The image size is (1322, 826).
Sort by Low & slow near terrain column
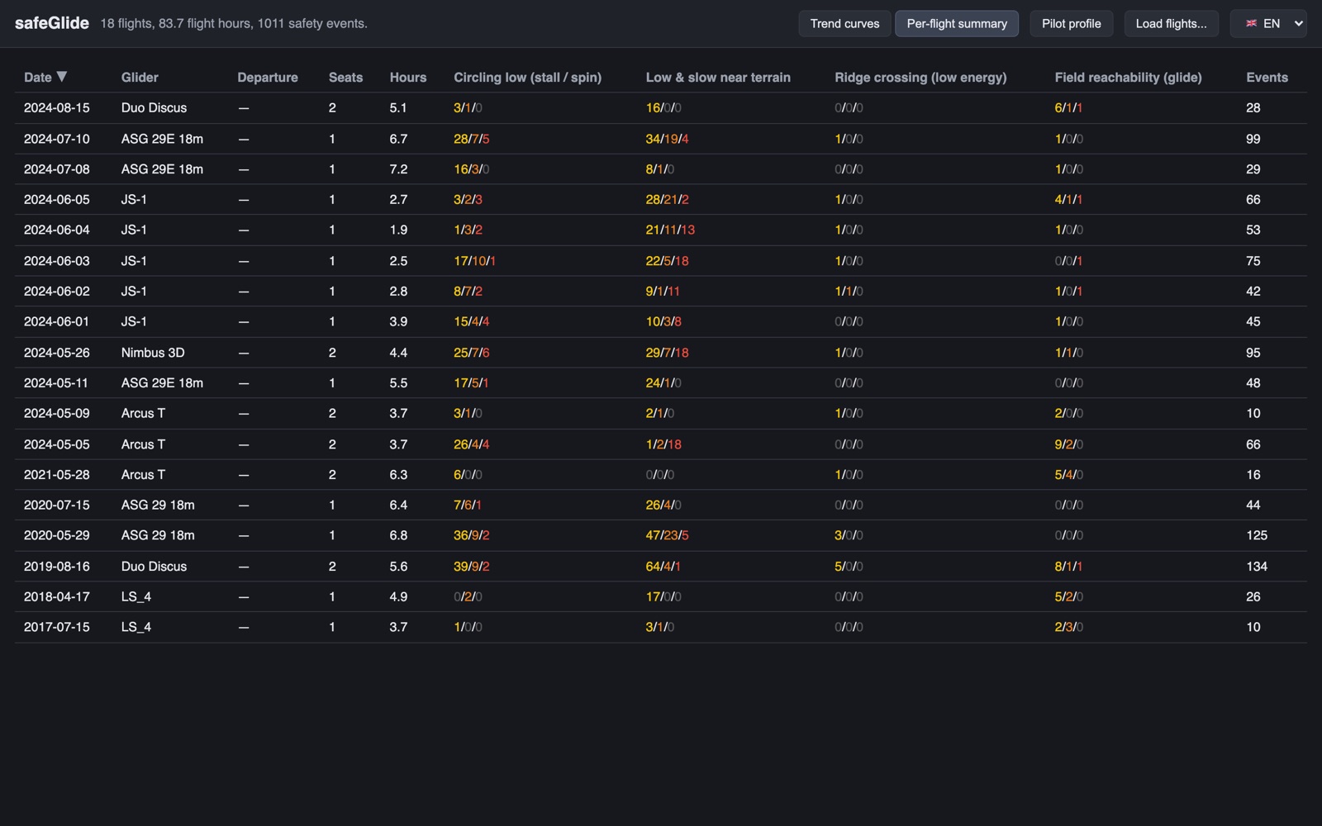point(718,77)
